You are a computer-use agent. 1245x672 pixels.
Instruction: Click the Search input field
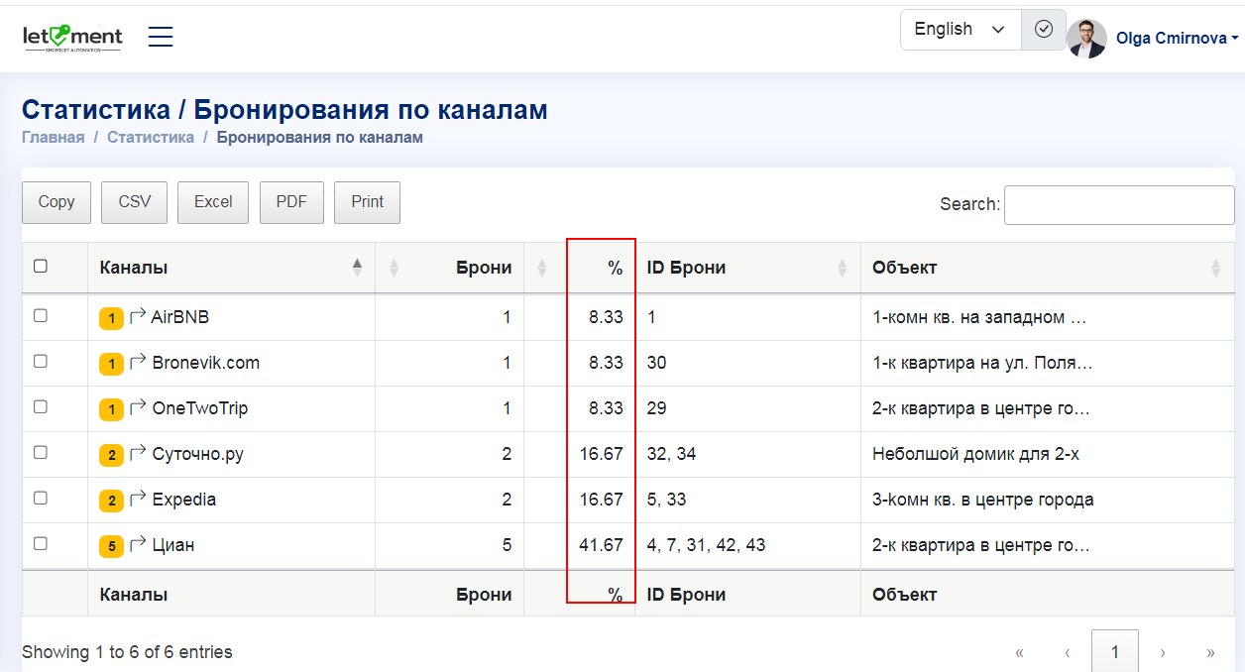coord(1119,205)
